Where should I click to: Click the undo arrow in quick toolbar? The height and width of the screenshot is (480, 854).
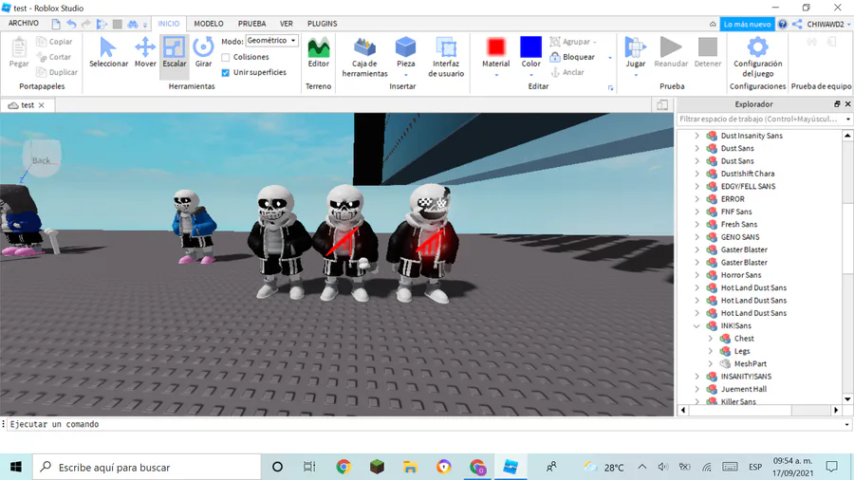coord(71,24)
